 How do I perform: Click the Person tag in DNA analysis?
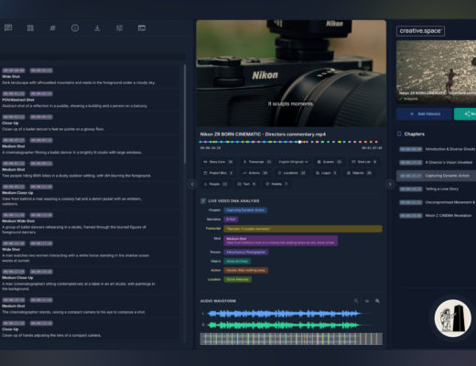point(246,253)
